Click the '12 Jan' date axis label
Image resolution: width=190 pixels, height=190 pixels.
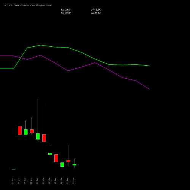pyautogui.click(x=31, y=181)
